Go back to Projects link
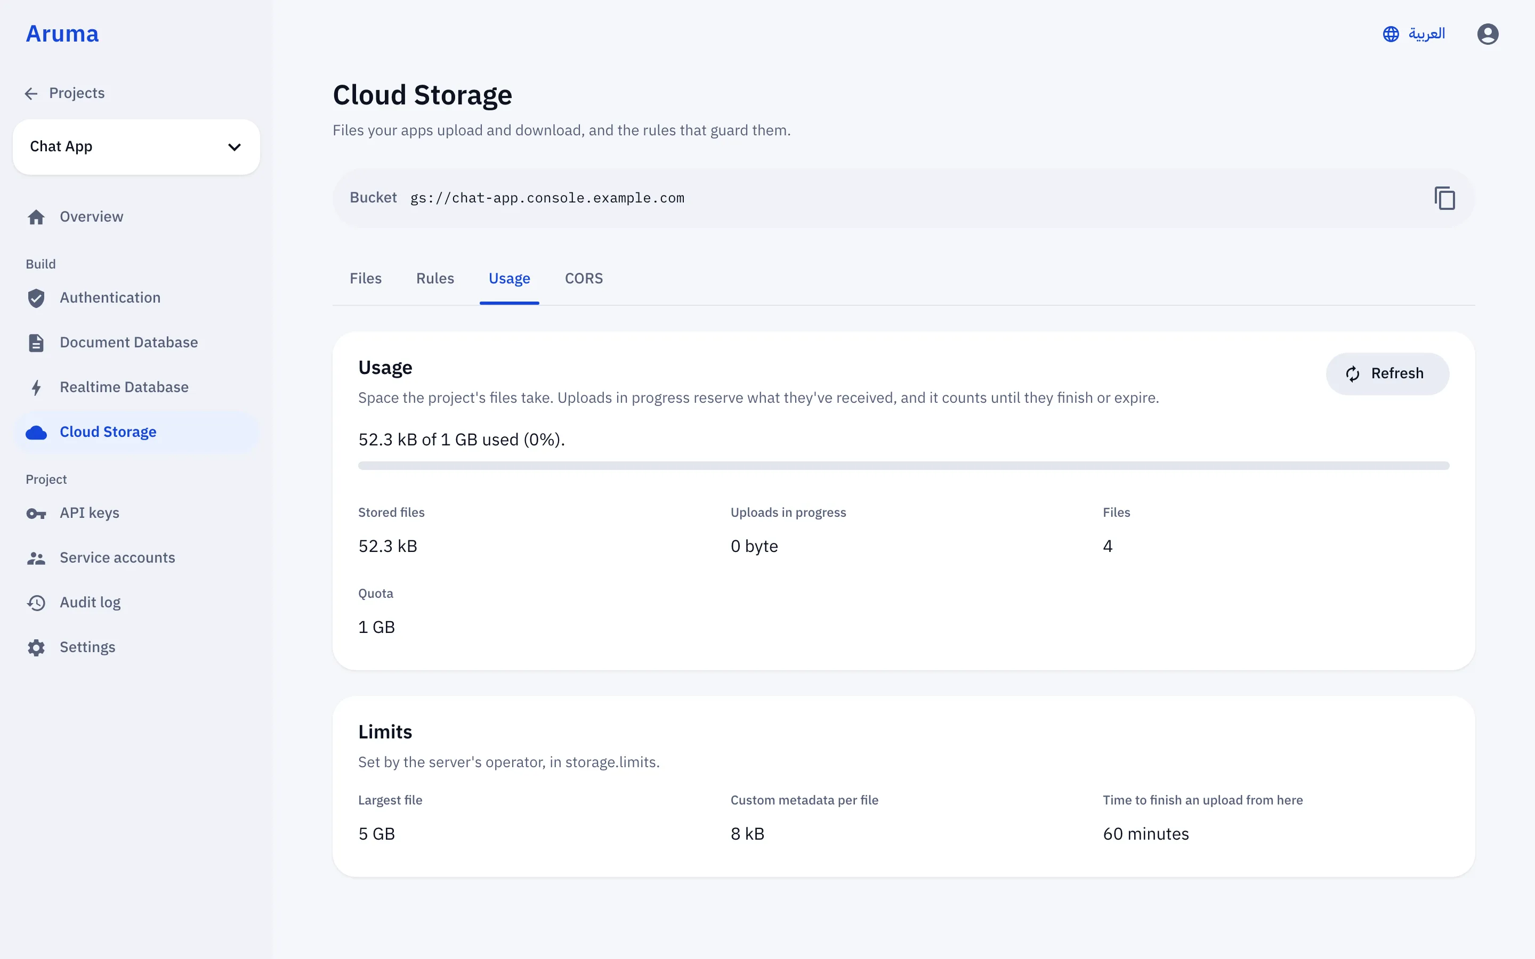This screenshot has height=959, width=1535. point(64,93)
